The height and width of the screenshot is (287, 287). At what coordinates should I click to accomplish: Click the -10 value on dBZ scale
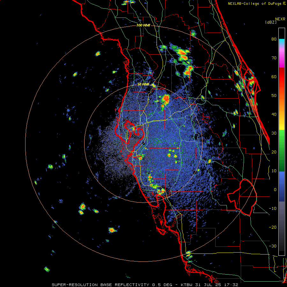(273, 208)
